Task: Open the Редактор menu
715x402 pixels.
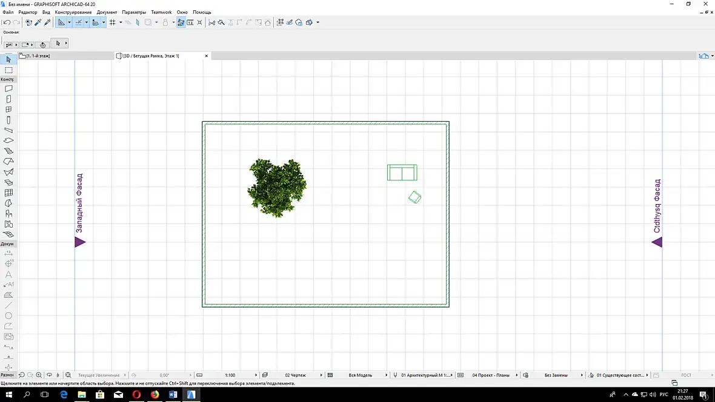Action: pyautogui.click(x=28, y=12)
